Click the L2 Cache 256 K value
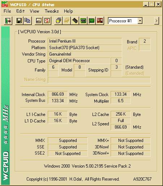 [x=120, y=114]
